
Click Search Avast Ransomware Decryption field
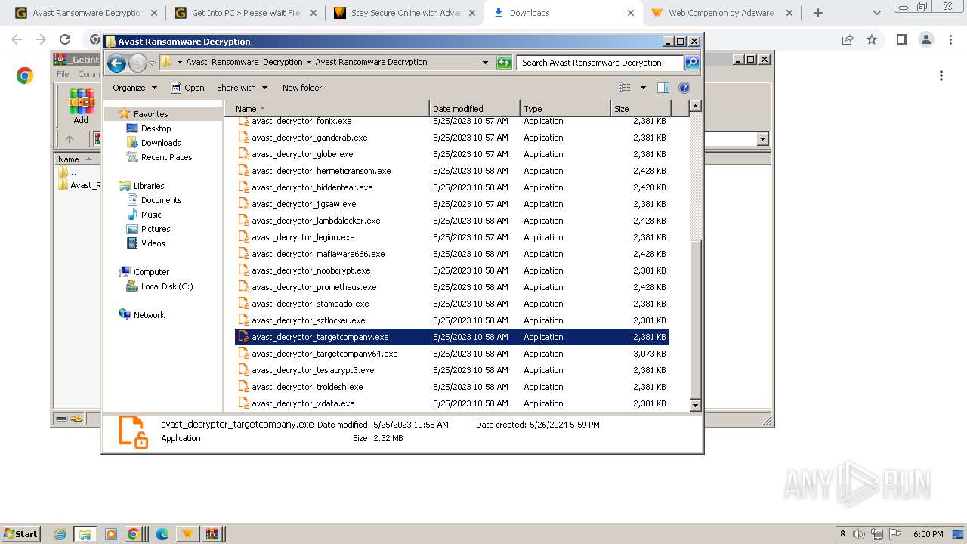pos(600,63)
